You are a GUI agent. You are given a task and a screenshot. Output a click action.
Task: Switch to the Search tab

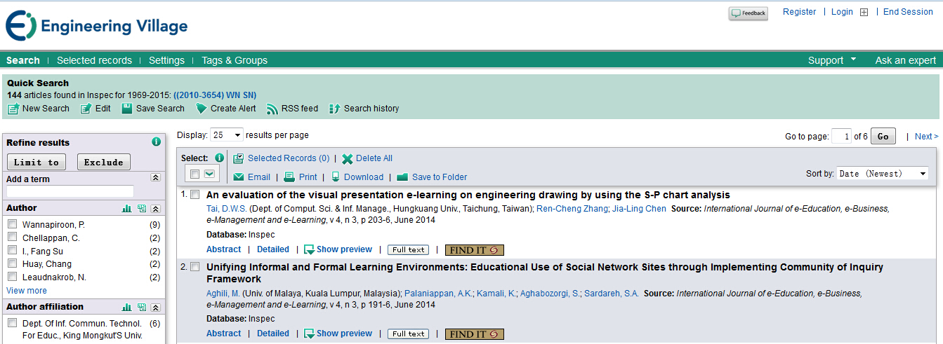pos(23,60)
